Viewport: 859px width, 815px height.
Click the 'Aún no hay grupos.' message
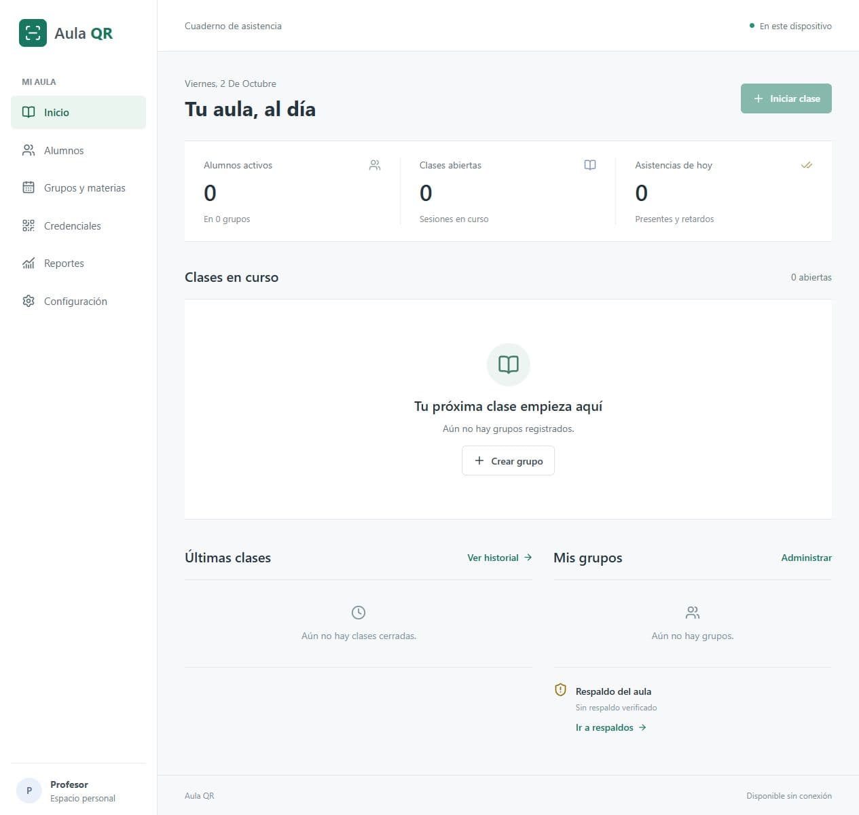click(x=693, y=636)
